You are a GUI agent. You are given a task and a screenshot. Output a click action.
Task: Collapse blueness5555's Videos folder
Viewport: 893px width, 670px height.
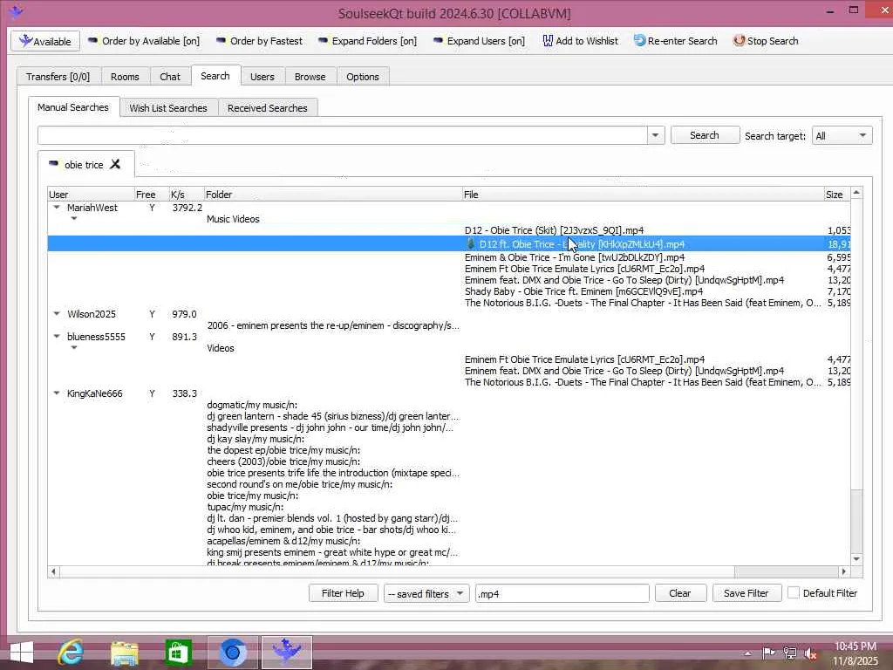point(74,348)
